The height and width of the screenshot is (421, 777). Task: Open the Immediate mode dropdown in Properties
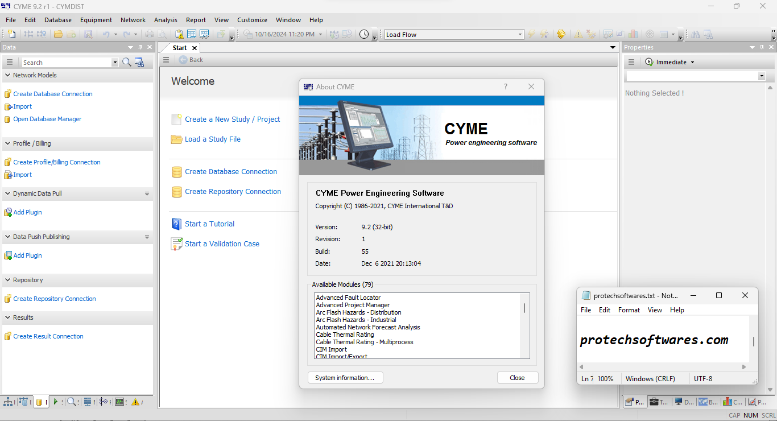[692, 62]
